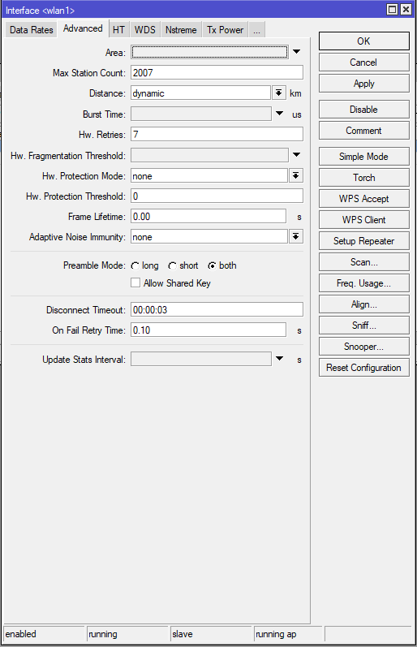Image resolution: width=417 pixels, height=647 pixels.
Task: Open the Align... tool
Action: click(363, 304)
